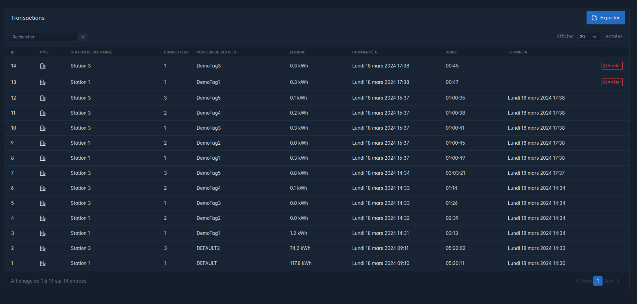Click end time Lundi 18 mars 2024 17:37
The image size is (637, 304).
point(536,173)
